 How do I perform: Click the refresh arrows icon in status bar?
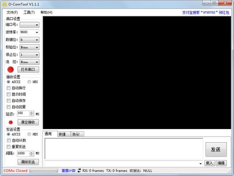click(79, 171)
